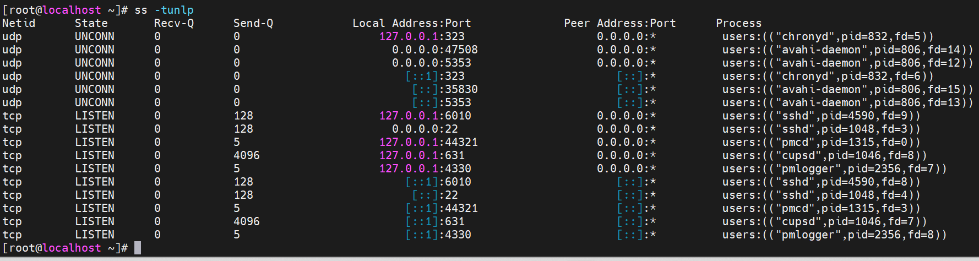This screenshot has width=979, height=261.
Task: Click local address [::1]:44321
Action: pyautogui.click(x=442, y=208)
